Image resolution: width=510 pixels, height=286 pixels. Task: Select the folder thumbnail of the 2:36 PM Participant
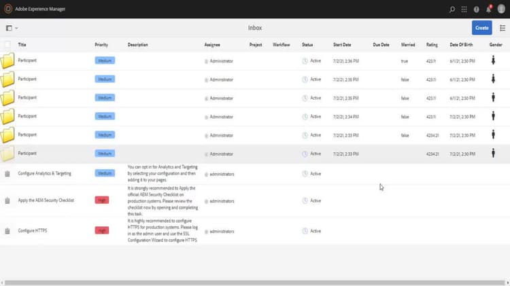coord(7,60)
